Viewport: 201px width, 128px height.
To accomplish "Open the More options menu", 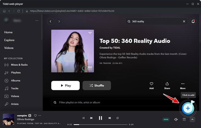I will pyautogui.click(x=183, y=86).
